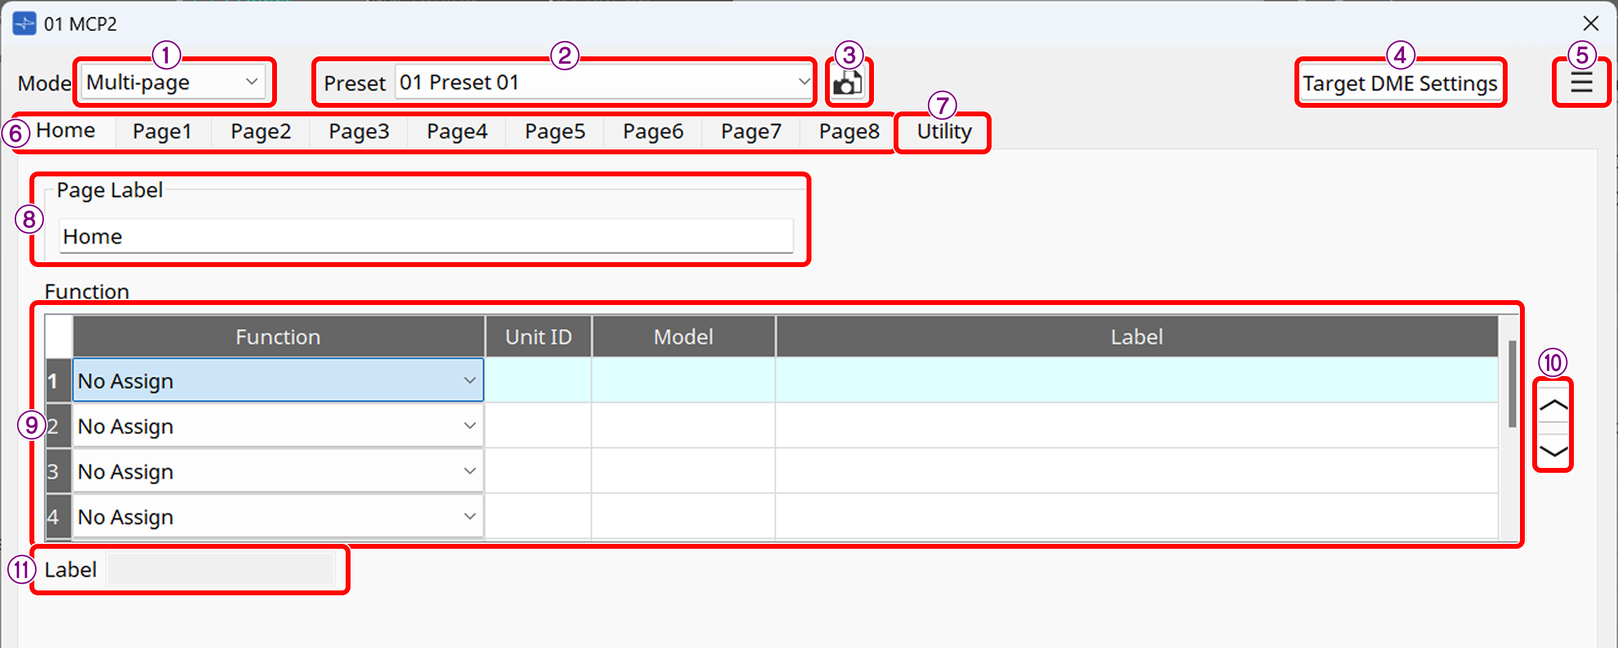Viewport: 1618px width, 648px height.
Task: Click the down chevron beside the Function table
Action: tap(1552, 450)
